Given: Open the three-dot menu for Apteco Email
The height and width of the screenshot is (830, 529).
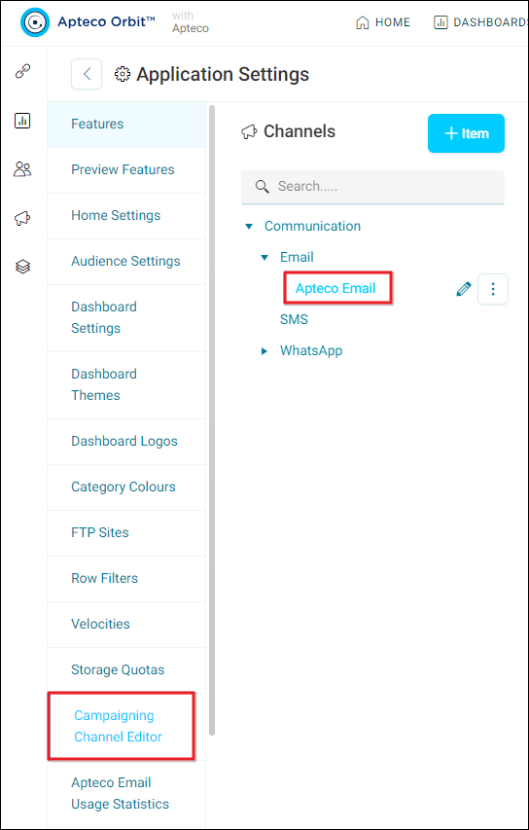Looking at the screenshot, I should point(493,289).
